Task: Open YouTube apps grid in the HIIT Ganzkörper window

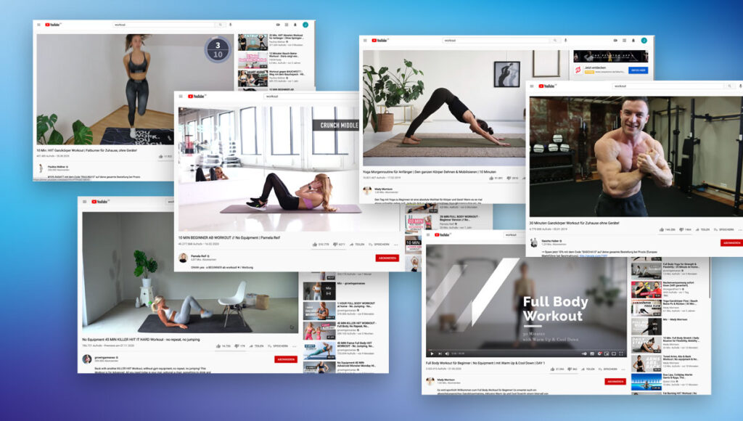Action: [286, 25]
